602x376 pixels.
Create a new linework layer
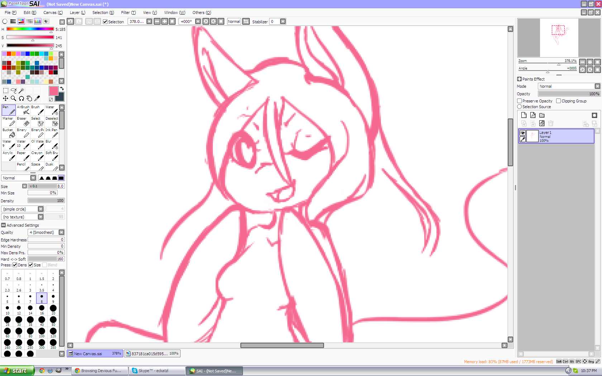(x=533, y=115)
